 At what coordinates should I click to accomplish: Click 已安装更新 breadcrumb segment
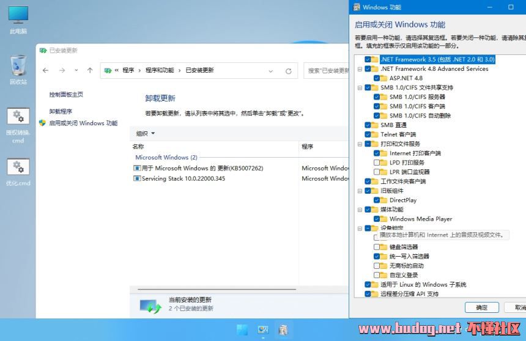[199, 70]
